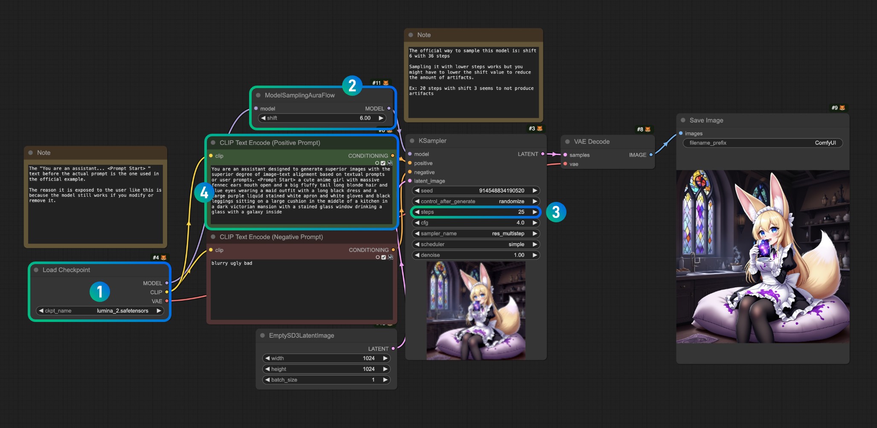Increase denoise value with right arrow
Image resolution: width=877 pixels, height=428 pixels.
tap(535, 255)
